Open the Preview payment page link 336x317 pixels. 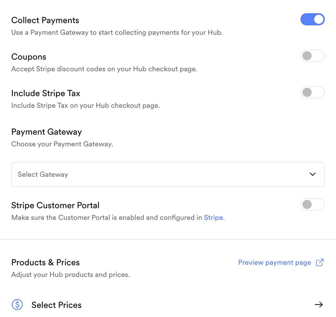[274, 262]
